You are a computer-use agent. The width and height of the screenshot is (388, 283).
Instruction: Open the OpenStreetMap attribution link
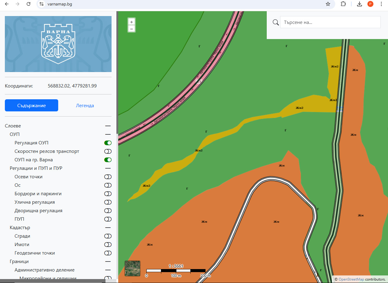click(x=351, y=279)
